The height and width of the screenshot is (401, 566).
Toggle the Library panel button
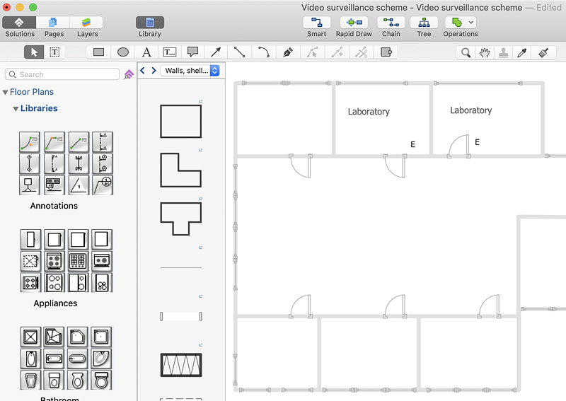[x=150, y=23]
